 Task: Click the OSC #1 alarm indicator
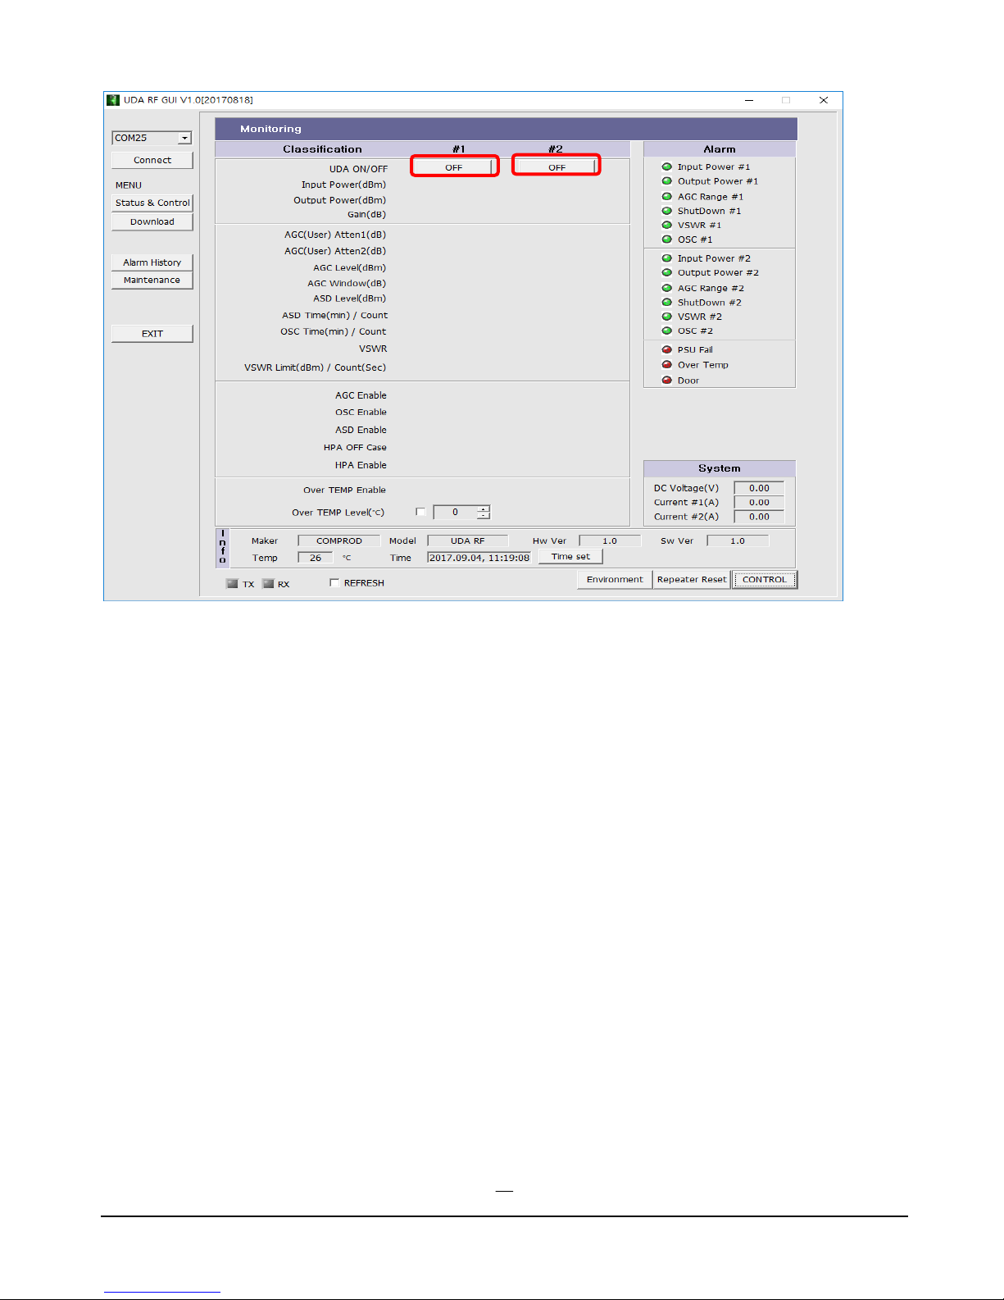666,239
